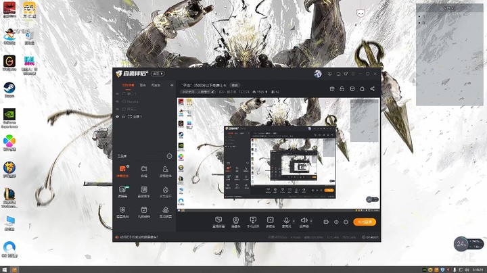The width and height of the screenshot is (487, 273).
Task: Click the cat face icon on desktop
Action: coord(361,13)
